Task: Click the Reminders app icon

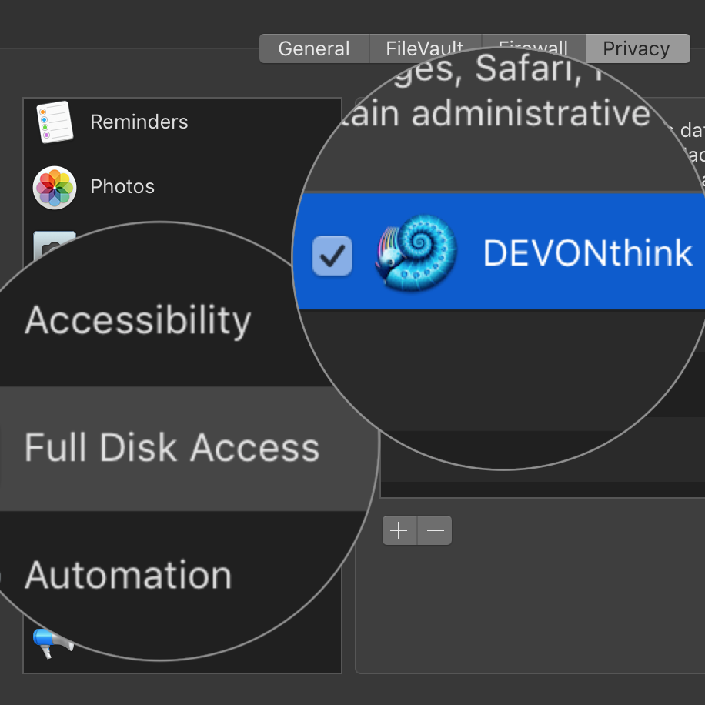Action: tap(55, 122)
